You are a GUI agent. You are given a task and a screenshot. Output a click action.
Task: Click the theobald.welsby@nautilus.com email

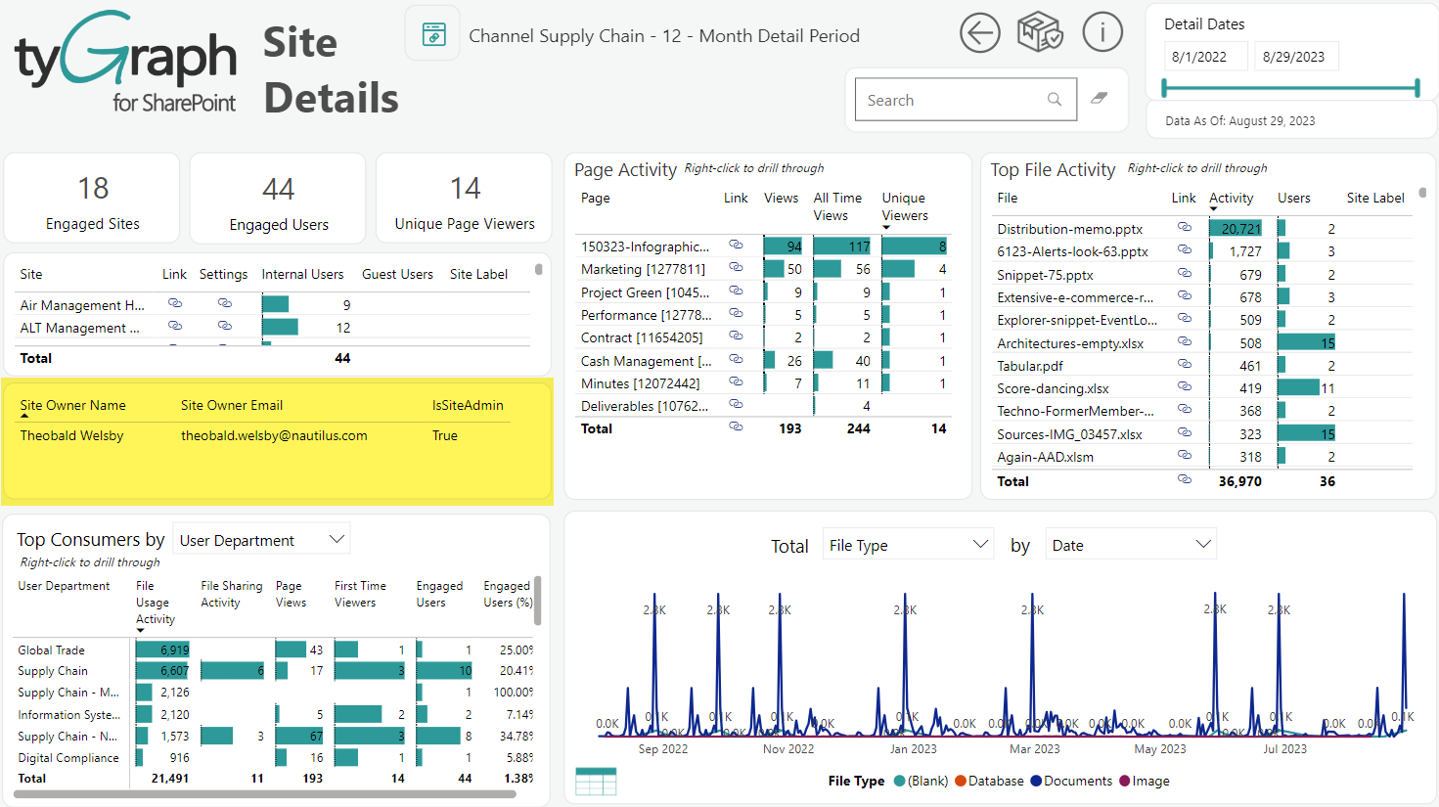point(274,435)
